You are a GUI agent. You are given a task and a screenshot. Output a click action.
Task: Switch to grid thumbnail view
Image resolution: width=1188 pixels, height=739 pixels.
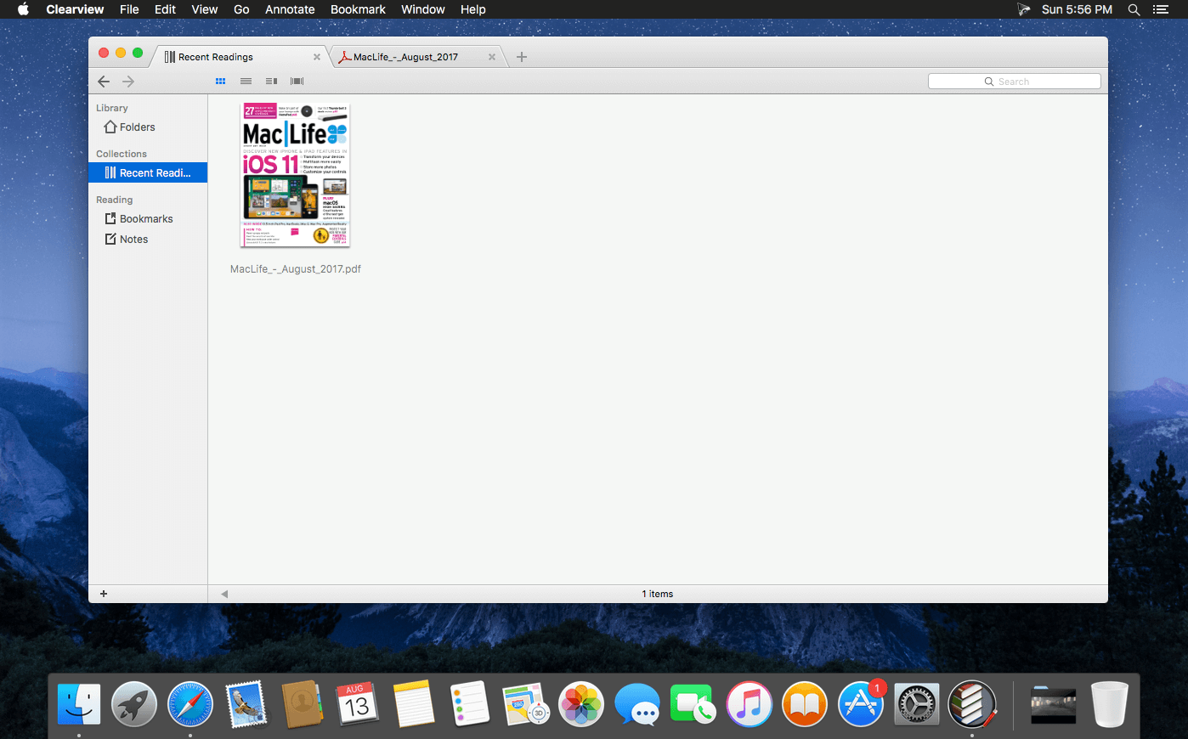click(220, 82)
